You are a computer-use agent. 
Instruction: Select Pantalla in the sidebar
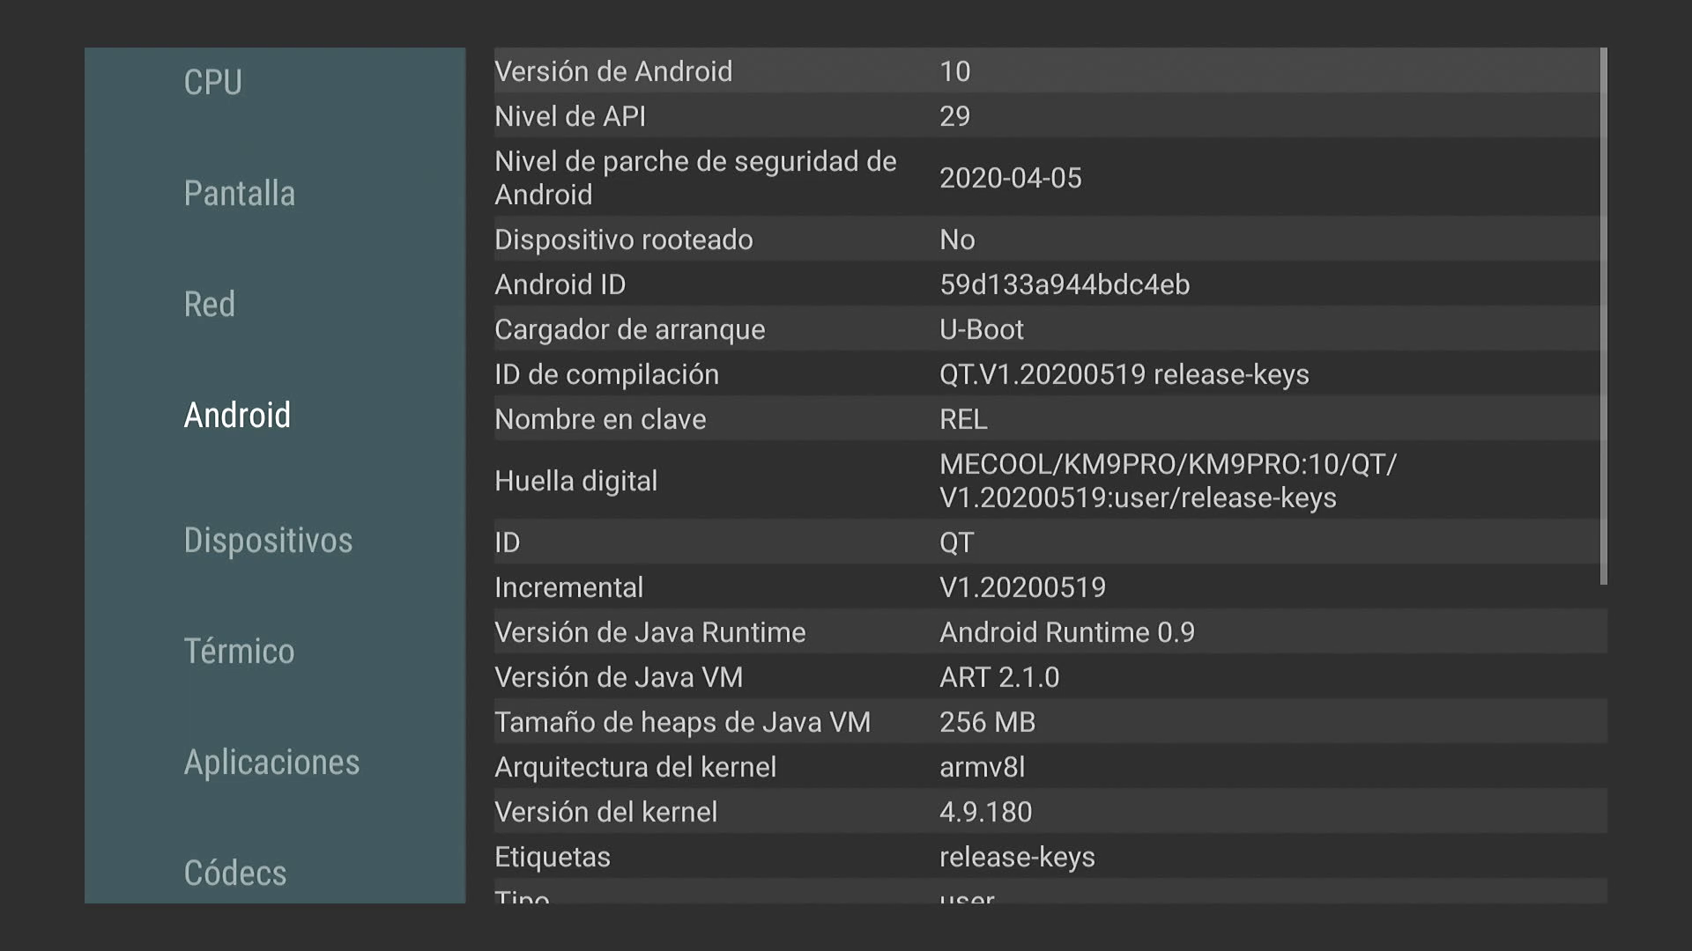coord(239,194)
